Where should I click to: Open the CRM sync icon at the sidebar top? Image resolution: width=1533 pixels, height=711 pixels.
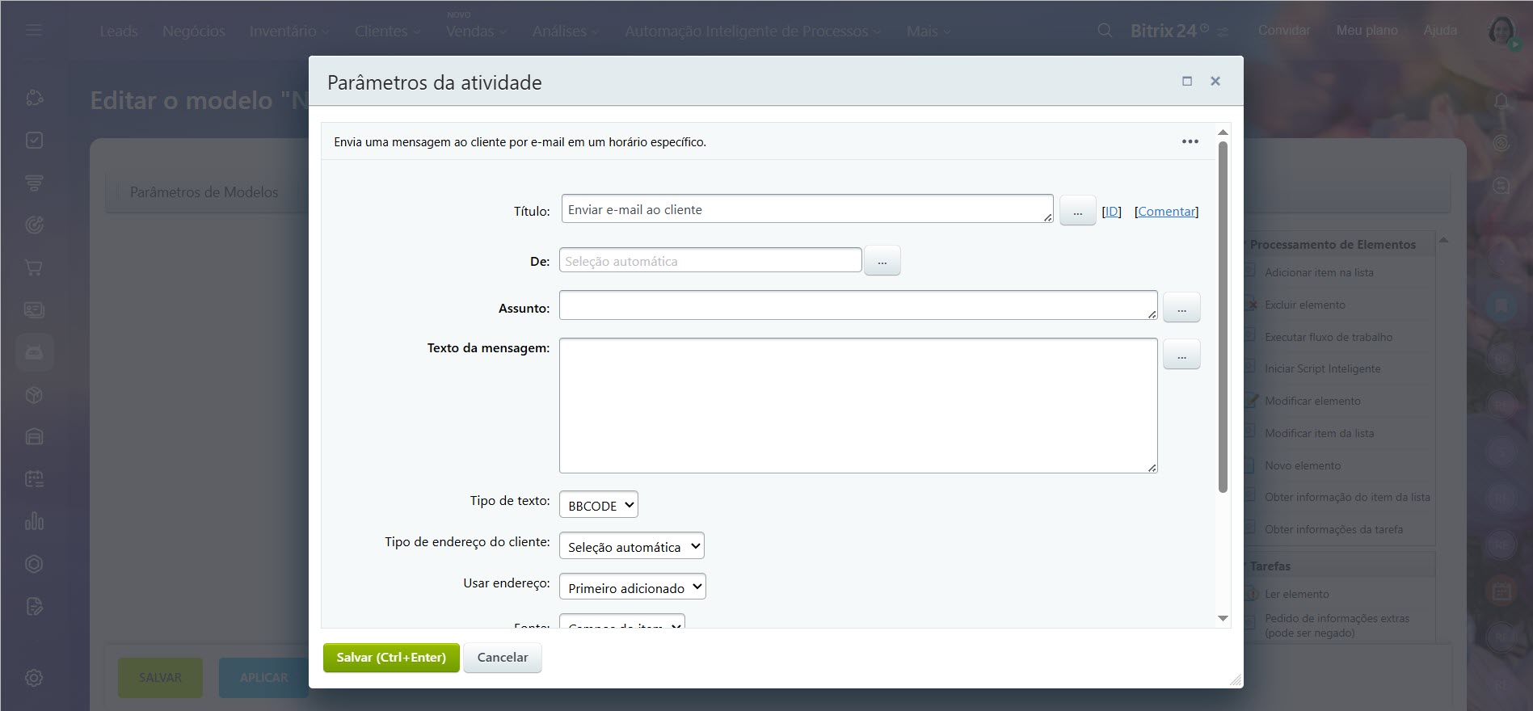[x=34, y=98]
